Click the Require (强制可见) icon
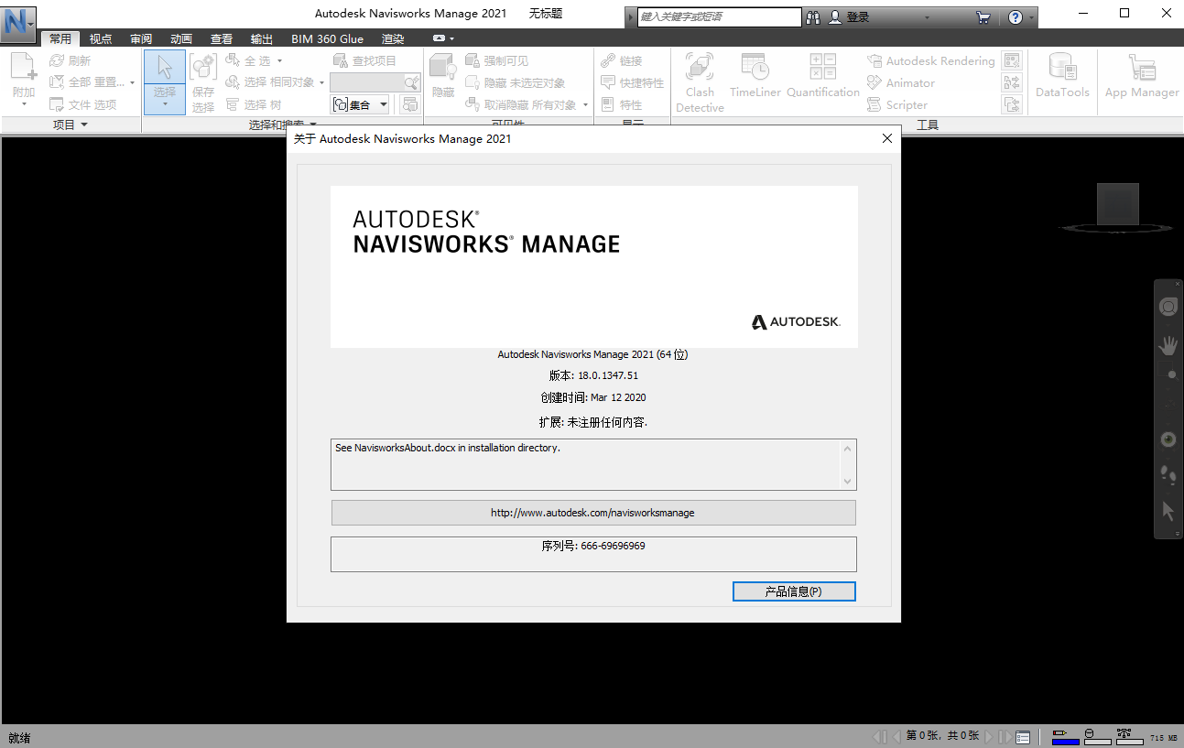The image size is (1184, 748). [x=473, y=60]
